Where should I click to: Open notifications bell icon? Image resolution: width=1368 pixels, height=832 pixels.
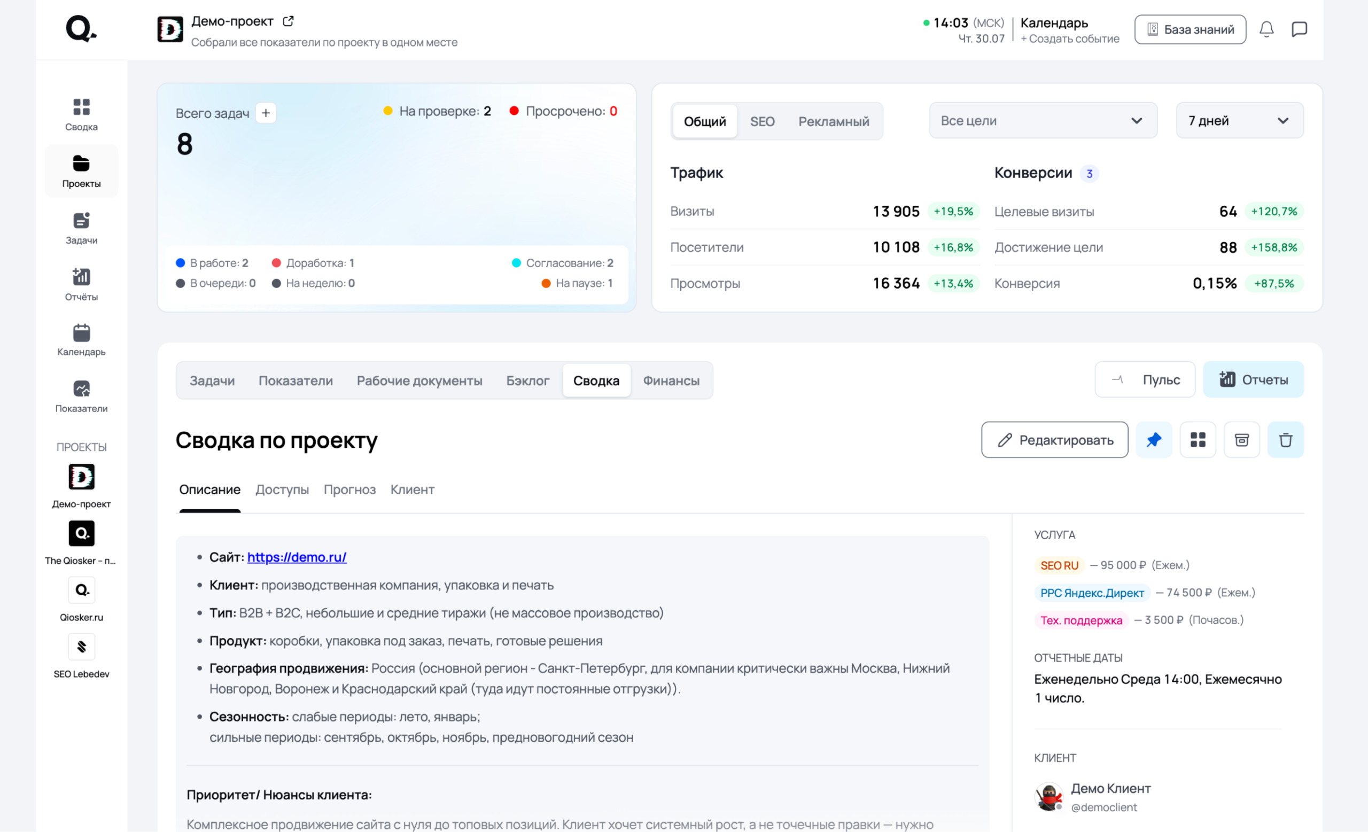(x=1266, y=29)
